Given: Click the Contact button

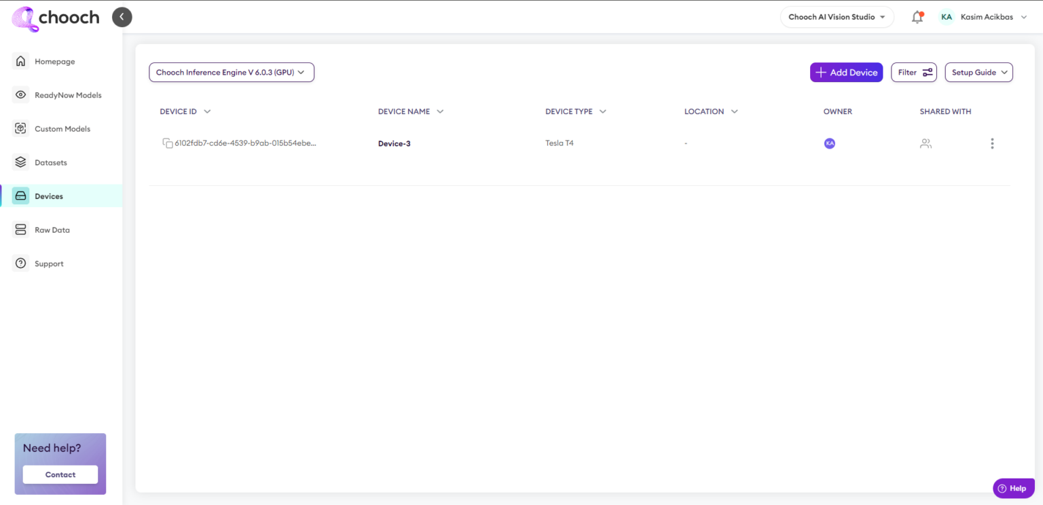Looking at the screenshot, I should tap(60, 474).
